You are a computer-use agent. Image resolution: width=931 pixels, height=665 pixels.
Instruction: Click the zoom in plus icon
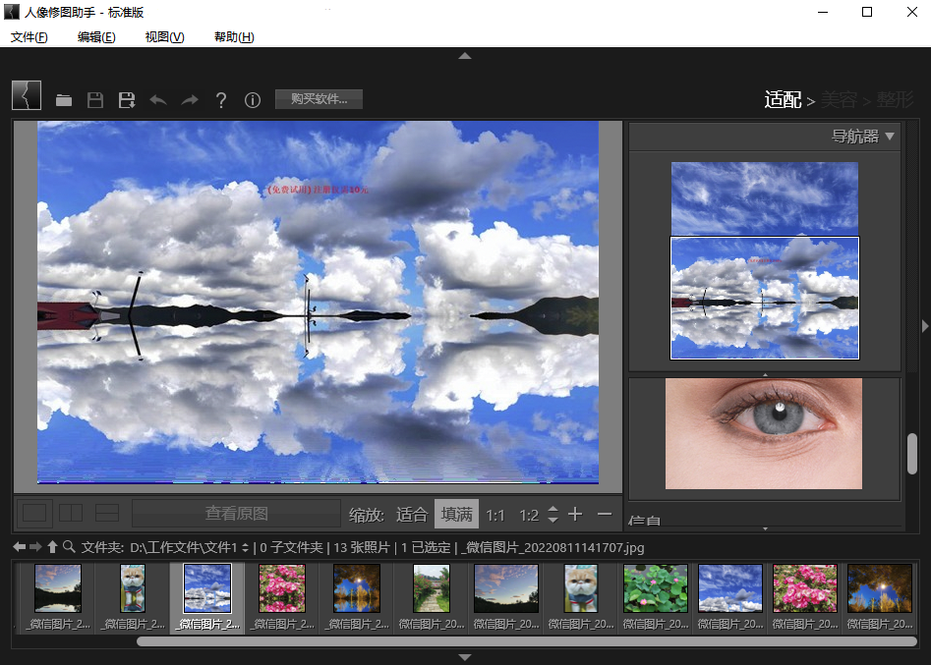575,515
